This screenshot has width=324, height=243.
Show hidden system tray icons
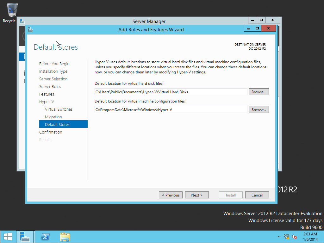coord(279,237)
